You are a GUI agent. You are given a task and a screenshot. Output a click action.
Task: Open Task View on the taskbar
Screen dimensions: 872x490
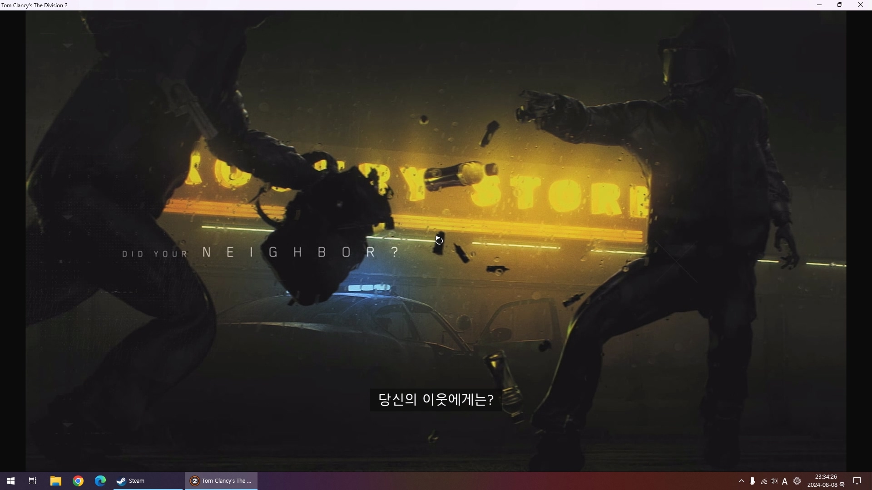coord(33,481)
